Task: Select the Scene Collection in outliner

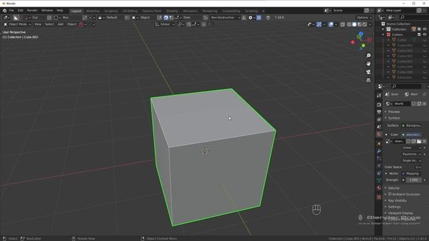Action: tap(398, 24)
